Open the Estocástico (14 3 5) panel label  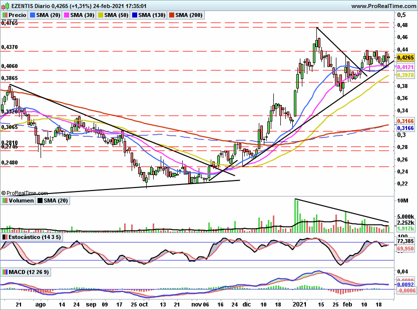tap(35, 237)
